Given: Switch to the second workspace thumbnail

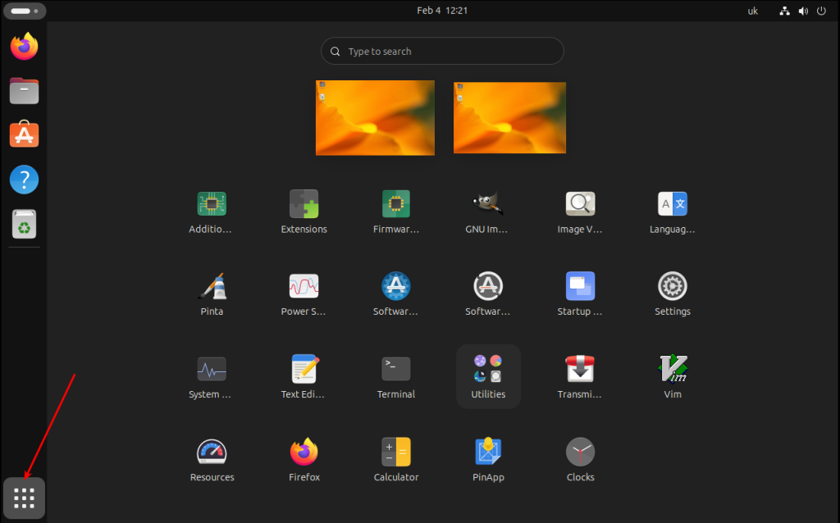Looking at the screenshot, I should tap(509, 117).
